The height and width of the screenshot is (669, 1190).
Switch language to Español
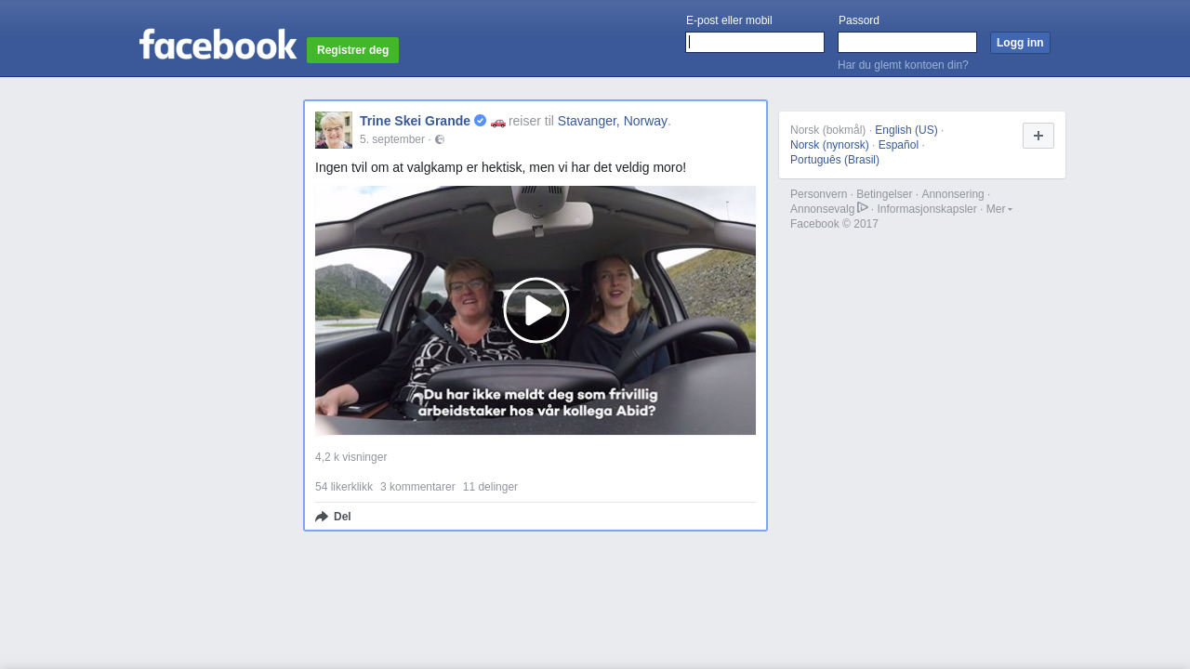pos(898,145)
